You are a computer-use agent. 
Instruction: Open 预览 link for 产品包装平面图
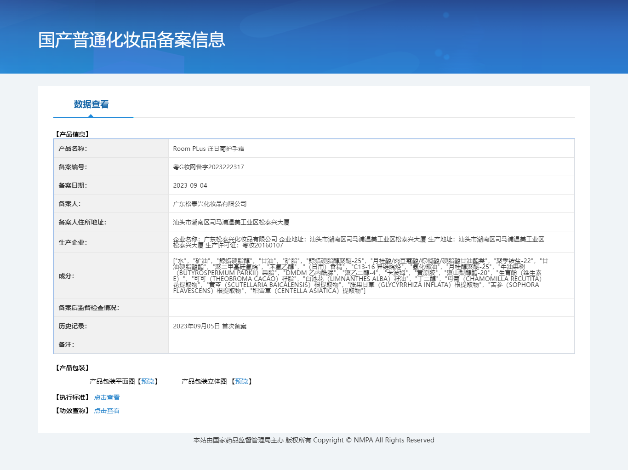pyautogui.click(x=148, y=381)
